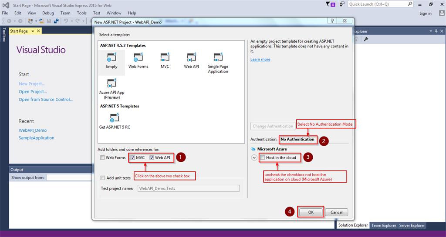
Task: Click the Navigate Backward toolbar icon
Action: click(x=9, y=21)
